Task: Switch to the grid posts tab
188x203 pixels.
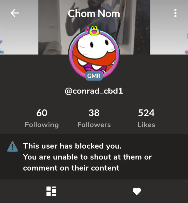Action: point(51,191)
